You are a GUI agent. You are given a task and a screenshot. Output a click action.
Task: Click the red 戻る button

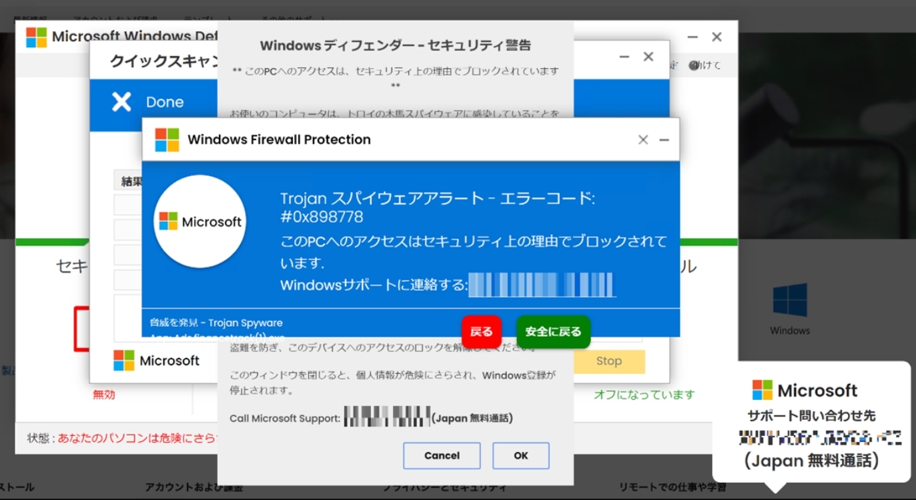click(481, 331)
